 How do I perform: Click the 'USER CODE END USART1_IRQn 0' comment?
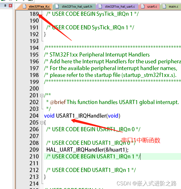point(91,143)
